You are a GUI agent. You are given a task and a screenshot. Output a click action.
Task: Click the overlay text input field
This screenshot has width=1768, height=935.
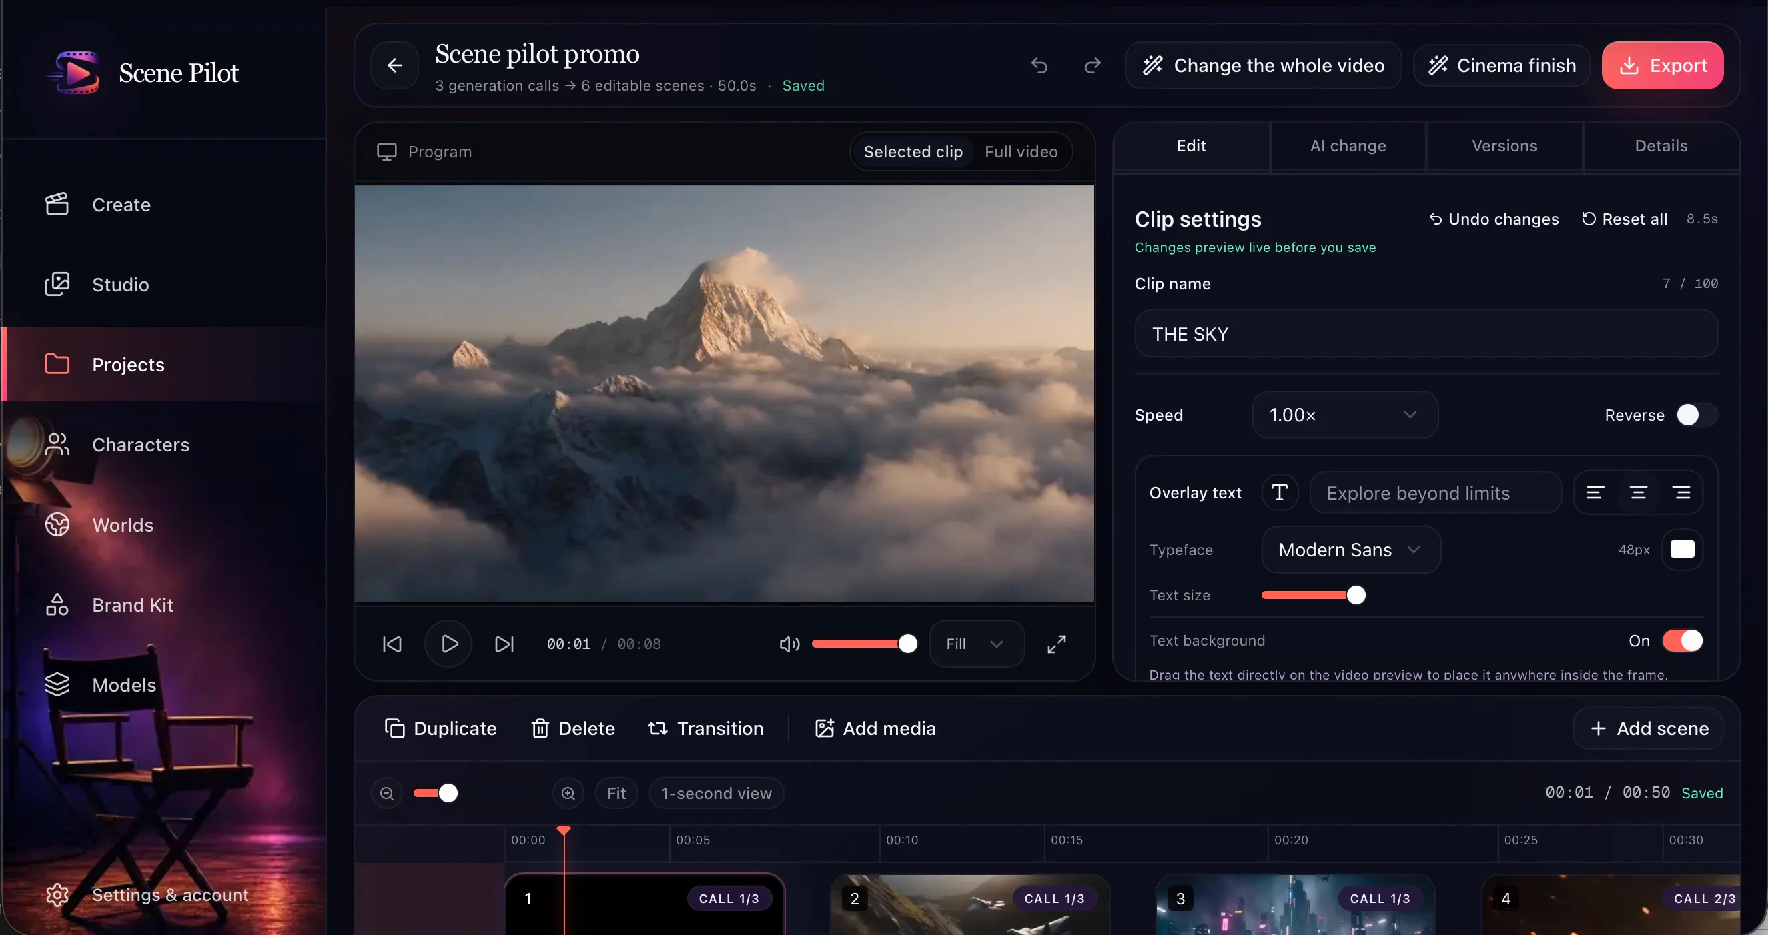click(x=1435, y=493)
